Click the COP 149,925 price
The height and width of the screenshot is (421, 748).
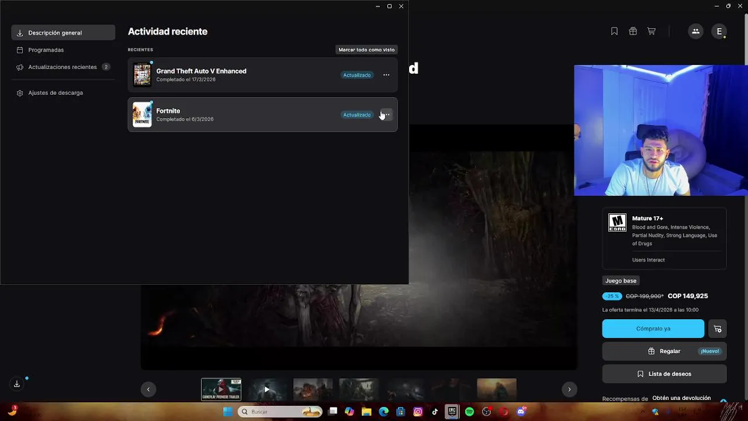click(x=688, y=296)
